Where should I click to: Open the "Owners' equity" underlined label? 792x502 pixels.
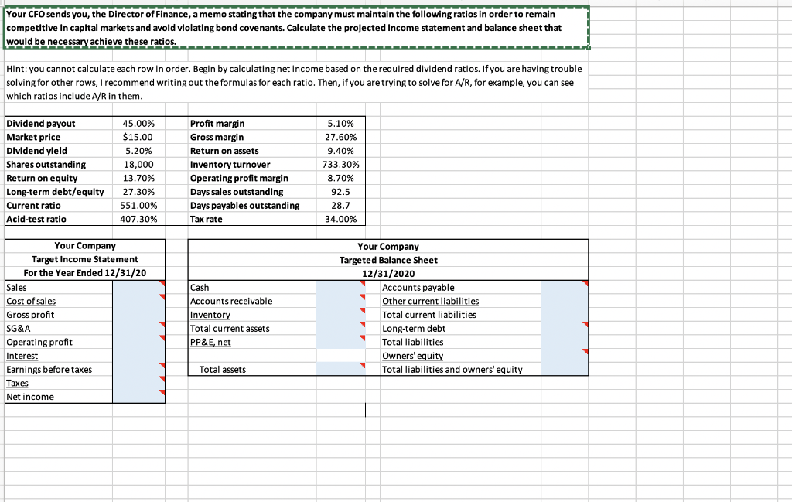[x=412, y=355]
